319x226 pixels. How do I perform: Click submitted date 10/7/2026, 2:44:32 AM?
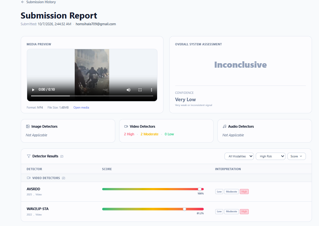55,24
